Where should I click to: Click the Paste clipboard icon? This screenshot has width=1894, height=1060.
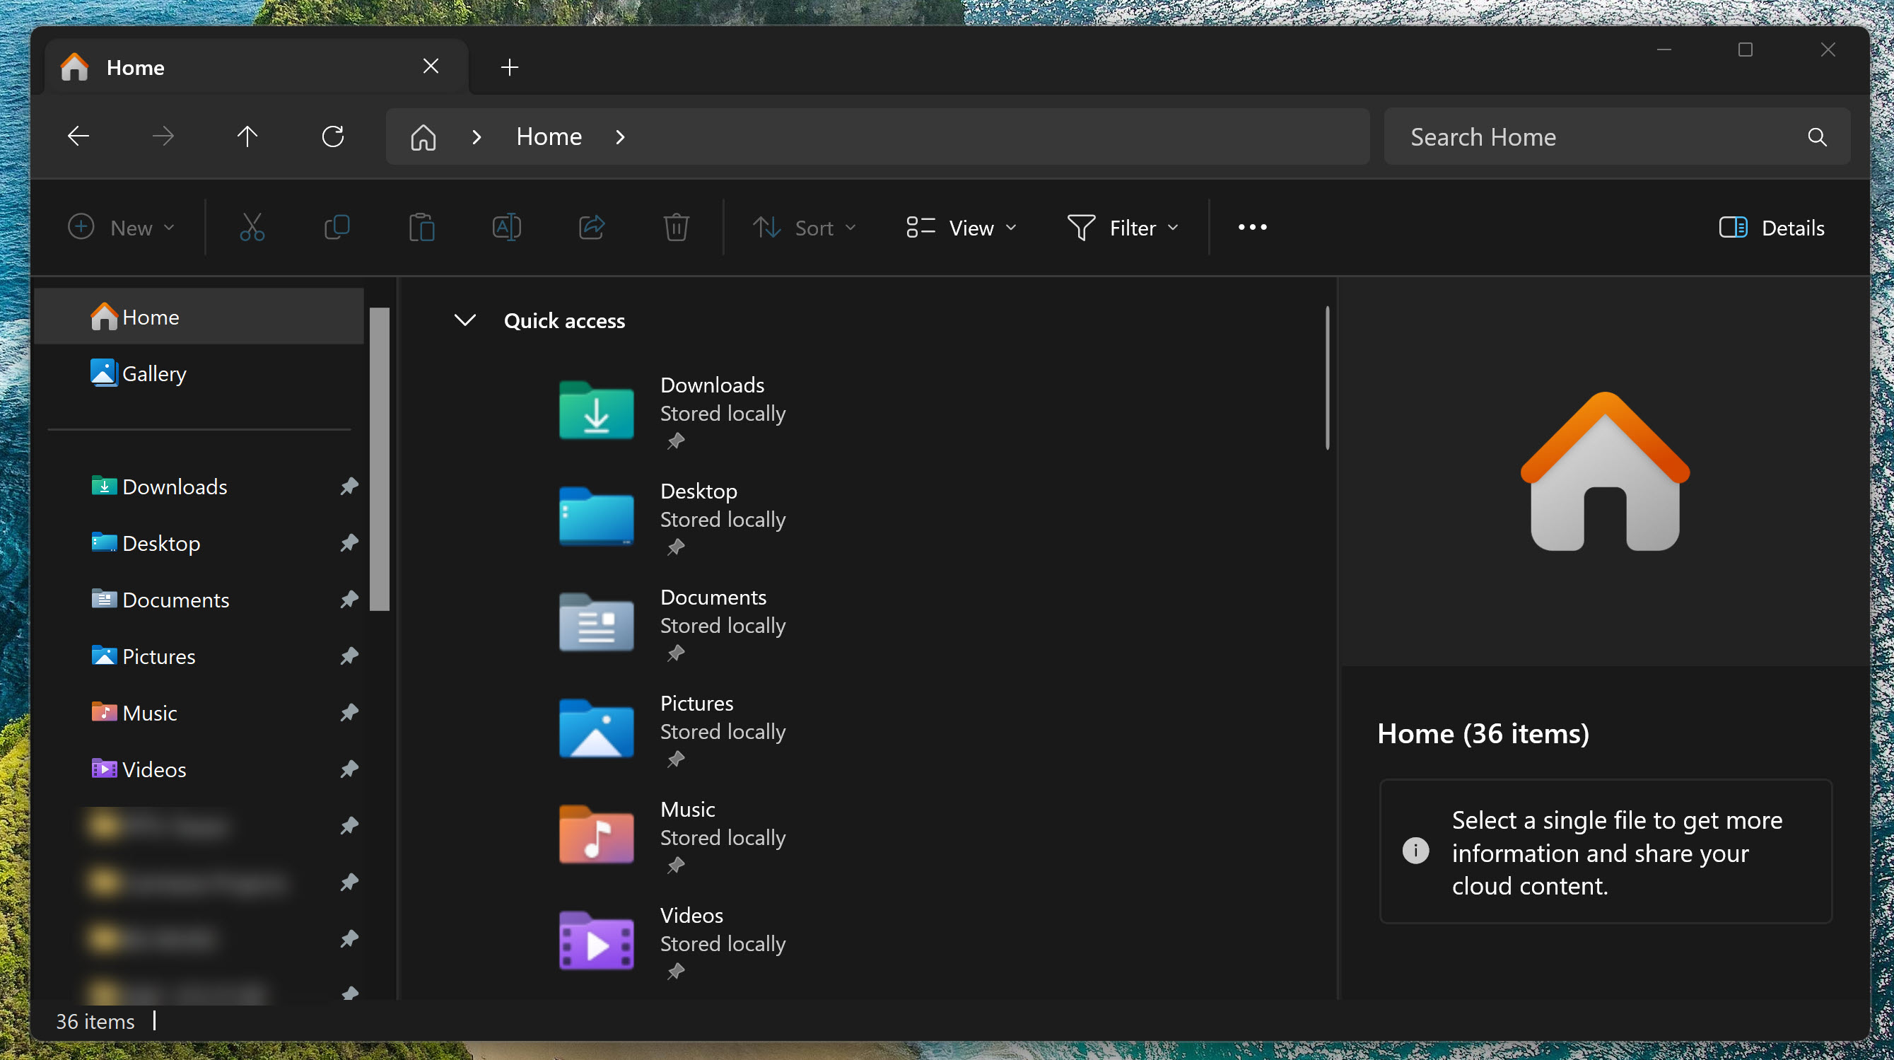coord(421,227)
